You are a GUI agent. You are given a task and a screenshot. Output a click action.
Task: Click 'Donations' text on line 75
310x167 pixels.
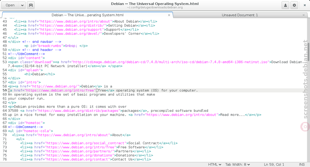(x=125, y=155)
